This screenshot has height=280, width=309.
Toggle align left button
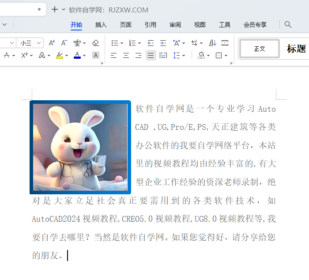(113, 55)
